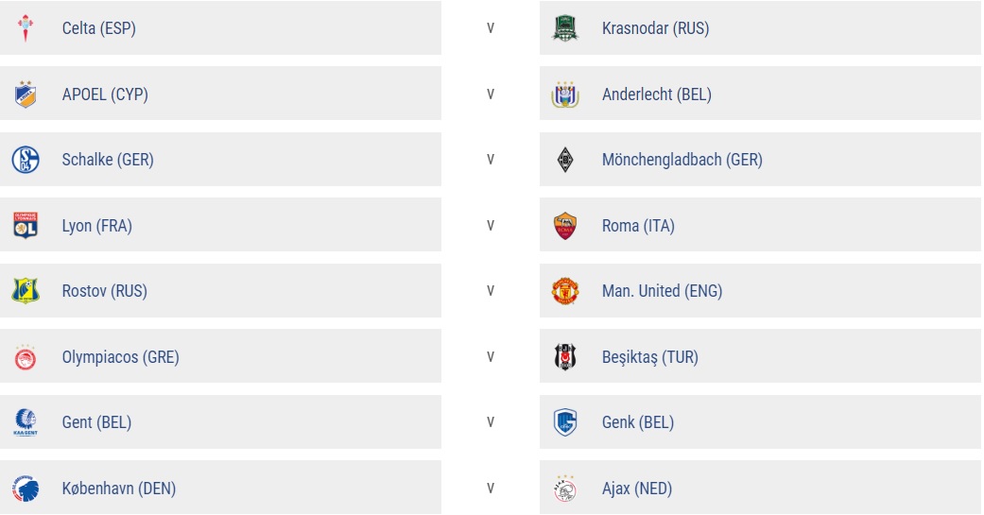Click the Lyon club crest
The width and height of the screenshot is (984, 515).
click(x=26, y=226)
